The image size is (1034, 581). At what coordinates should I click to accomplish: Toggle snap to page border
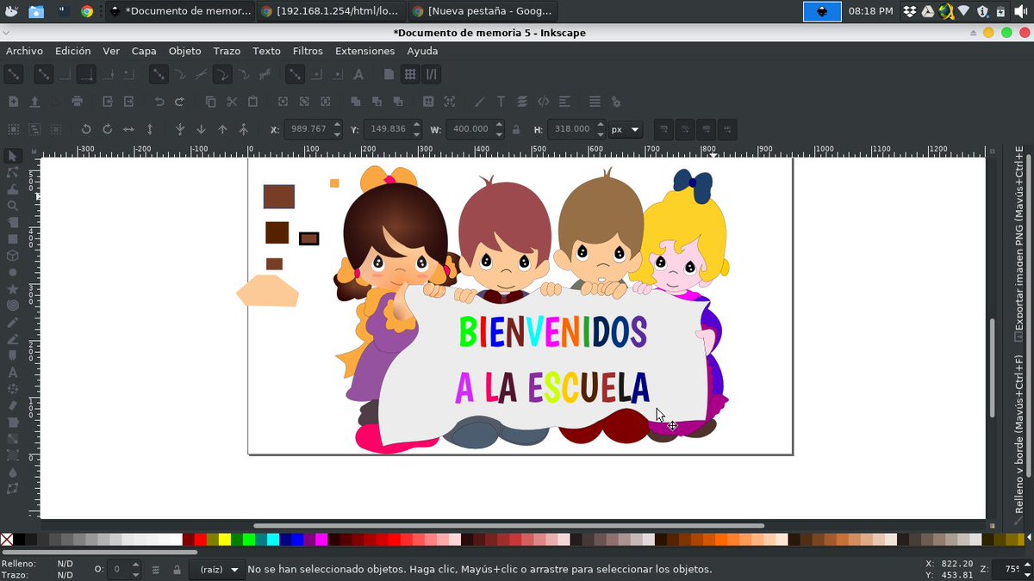tap(389, 75)
